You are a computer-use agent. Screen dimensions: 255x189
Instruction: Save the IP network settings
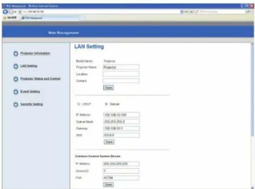pos(109,142)
